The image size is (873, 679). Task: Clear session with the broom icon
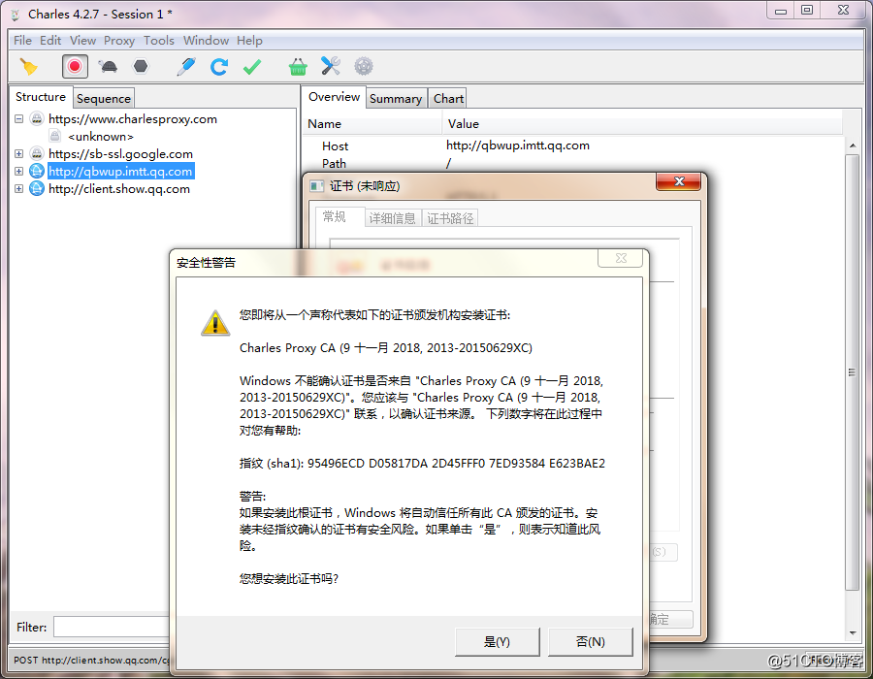29,67
